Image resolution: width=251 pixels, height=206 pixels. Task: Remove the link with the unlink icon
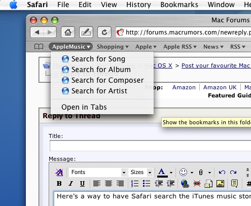(x=197, y=184)
